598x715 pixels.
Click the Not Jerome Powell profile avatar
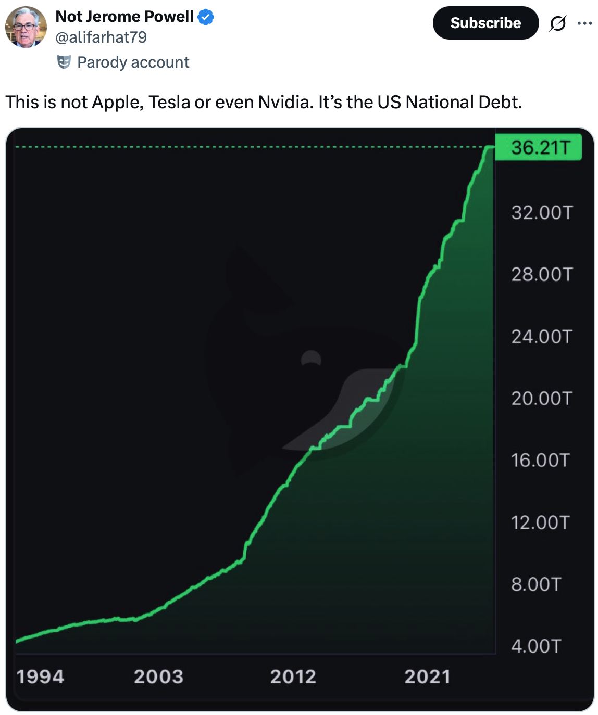[26, 27]
